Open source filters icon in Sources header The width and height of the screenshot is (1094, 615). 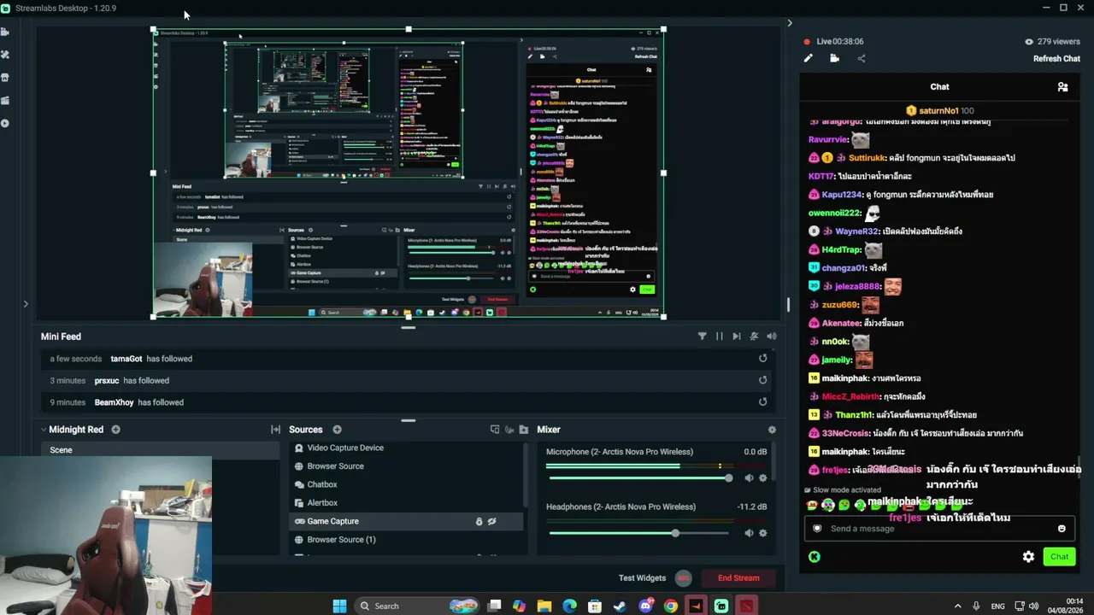pyautogui.click(x=509, y=430)
